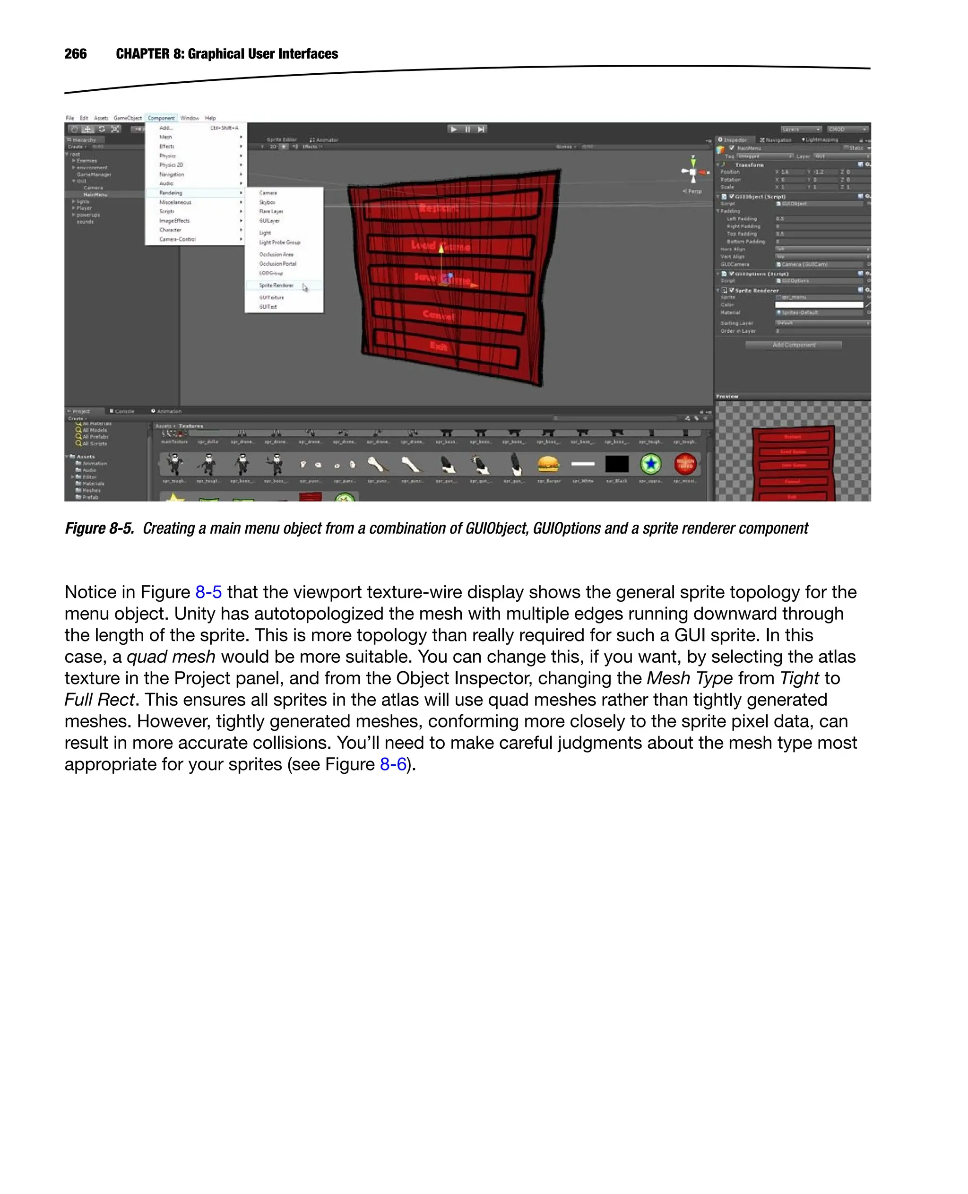This screenshot has height=1194, width=968.
Task: Click the spr_Black sprite thumbnail
Action: coord(617,463)
